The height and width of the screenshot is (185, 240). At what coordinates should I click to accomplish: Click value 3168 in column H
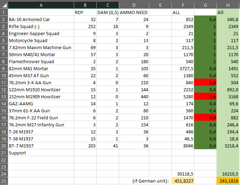pos(228,97)
